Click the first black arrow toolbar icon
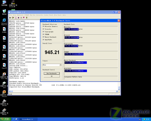 [x=10, y=18]
